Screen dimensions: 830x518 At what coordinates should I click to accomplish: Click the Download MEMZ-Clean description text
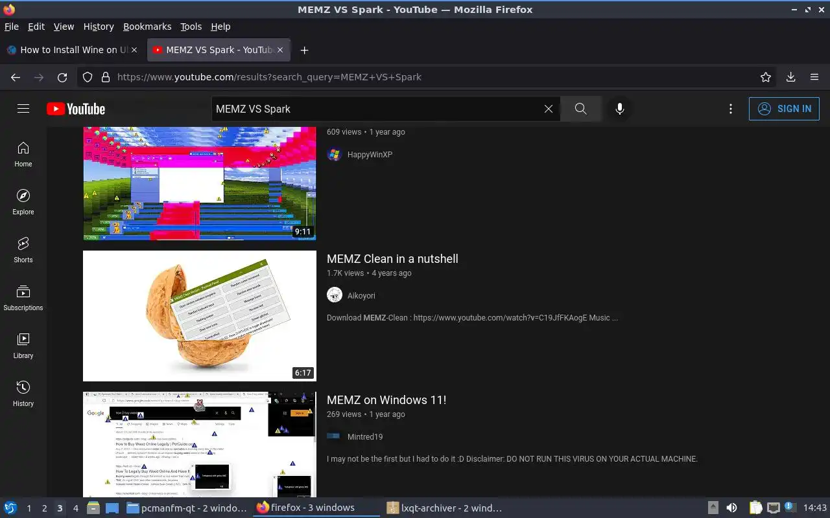(472, 318)
